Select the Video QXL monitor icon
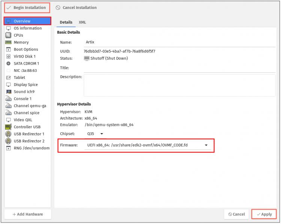This screenshot has width=281, height=224. coord(8,120)
